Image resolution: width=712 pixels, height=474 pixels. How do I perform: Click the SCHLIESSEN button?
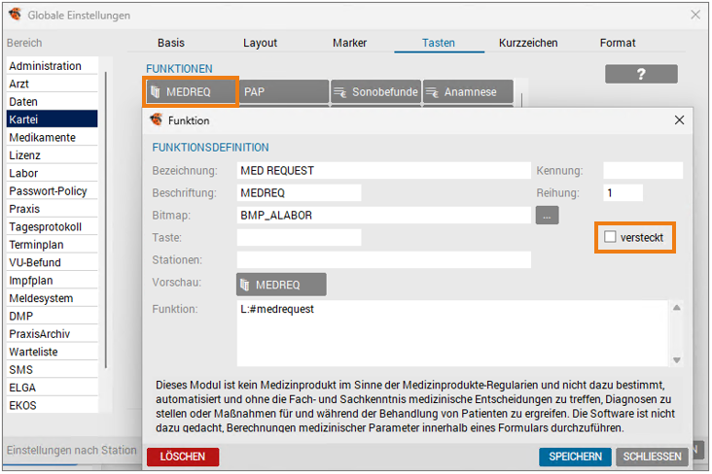pos(652,457)
